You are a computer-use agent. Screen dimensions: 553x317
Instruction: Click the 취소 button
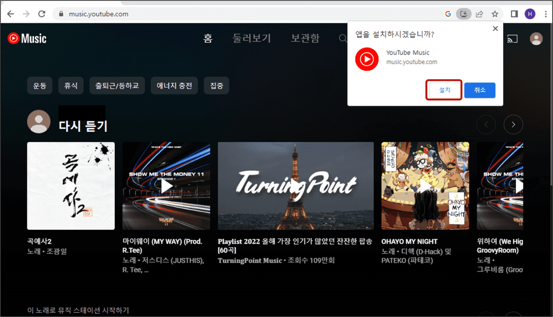[x=480, y=90]
